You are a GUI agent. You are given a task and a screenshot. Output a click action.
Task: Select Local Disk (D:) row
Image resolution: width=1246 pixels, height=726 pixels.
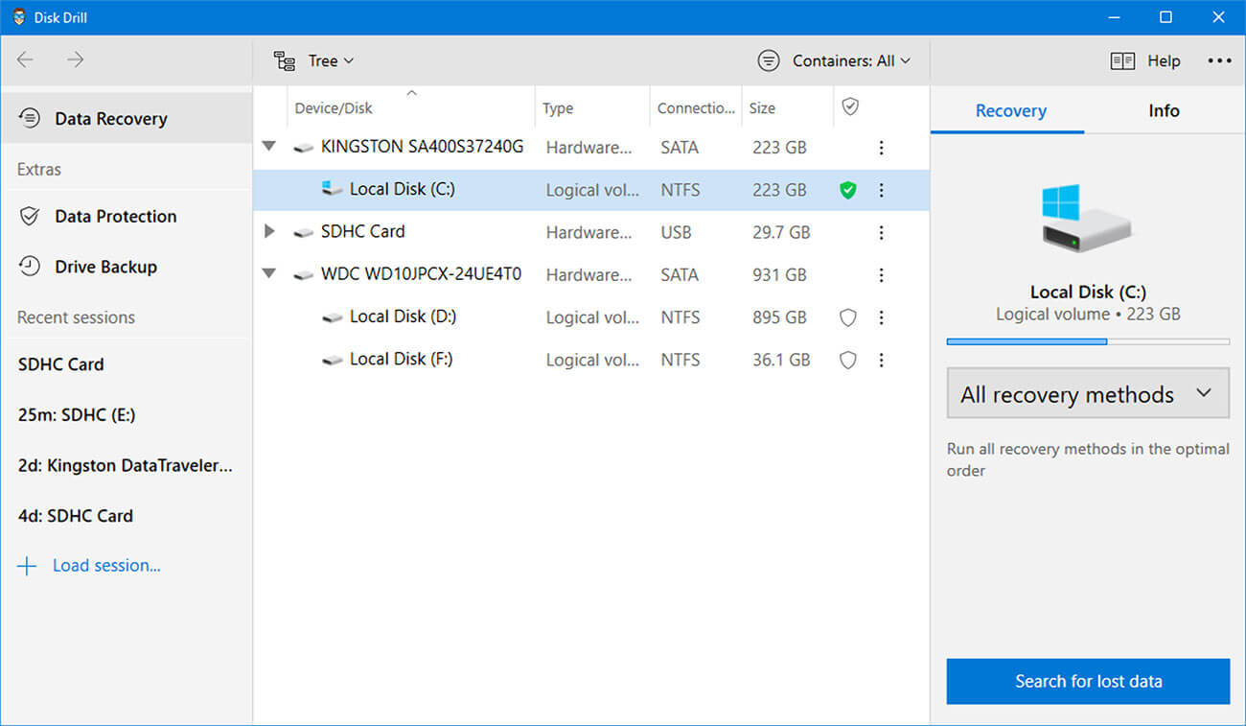click(x=590, y=316)
